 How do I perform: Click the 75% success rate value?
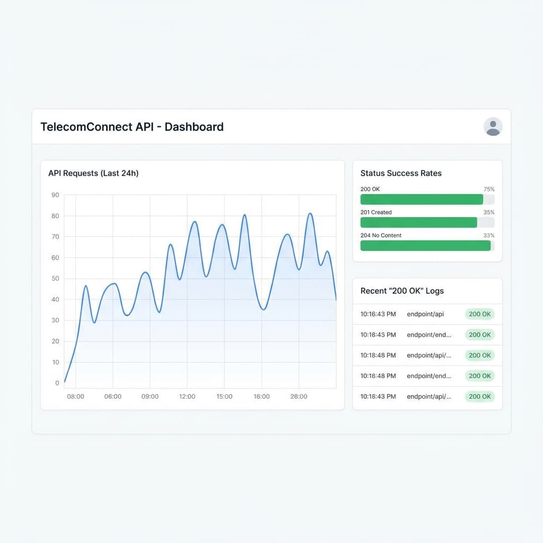click(489, 189)
